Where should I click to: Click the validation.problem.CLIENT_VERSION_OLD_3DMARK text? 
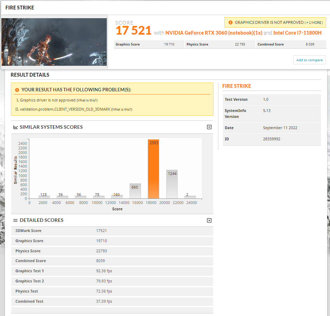65,110
